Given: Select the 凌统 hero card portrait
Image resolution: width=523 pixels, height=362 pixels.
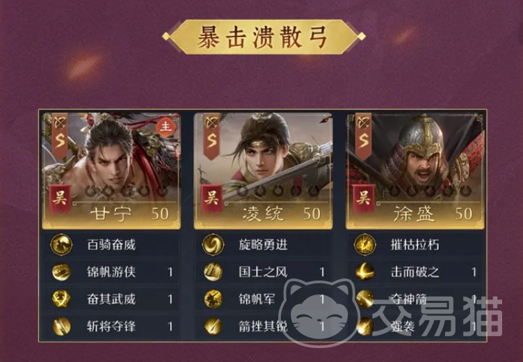Looking at the screenshot, I should 263,171.
